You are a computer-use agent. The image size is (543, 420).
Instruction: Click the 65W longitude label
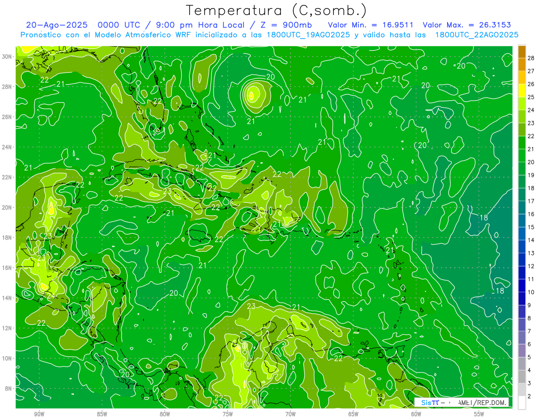click(353, 414)
